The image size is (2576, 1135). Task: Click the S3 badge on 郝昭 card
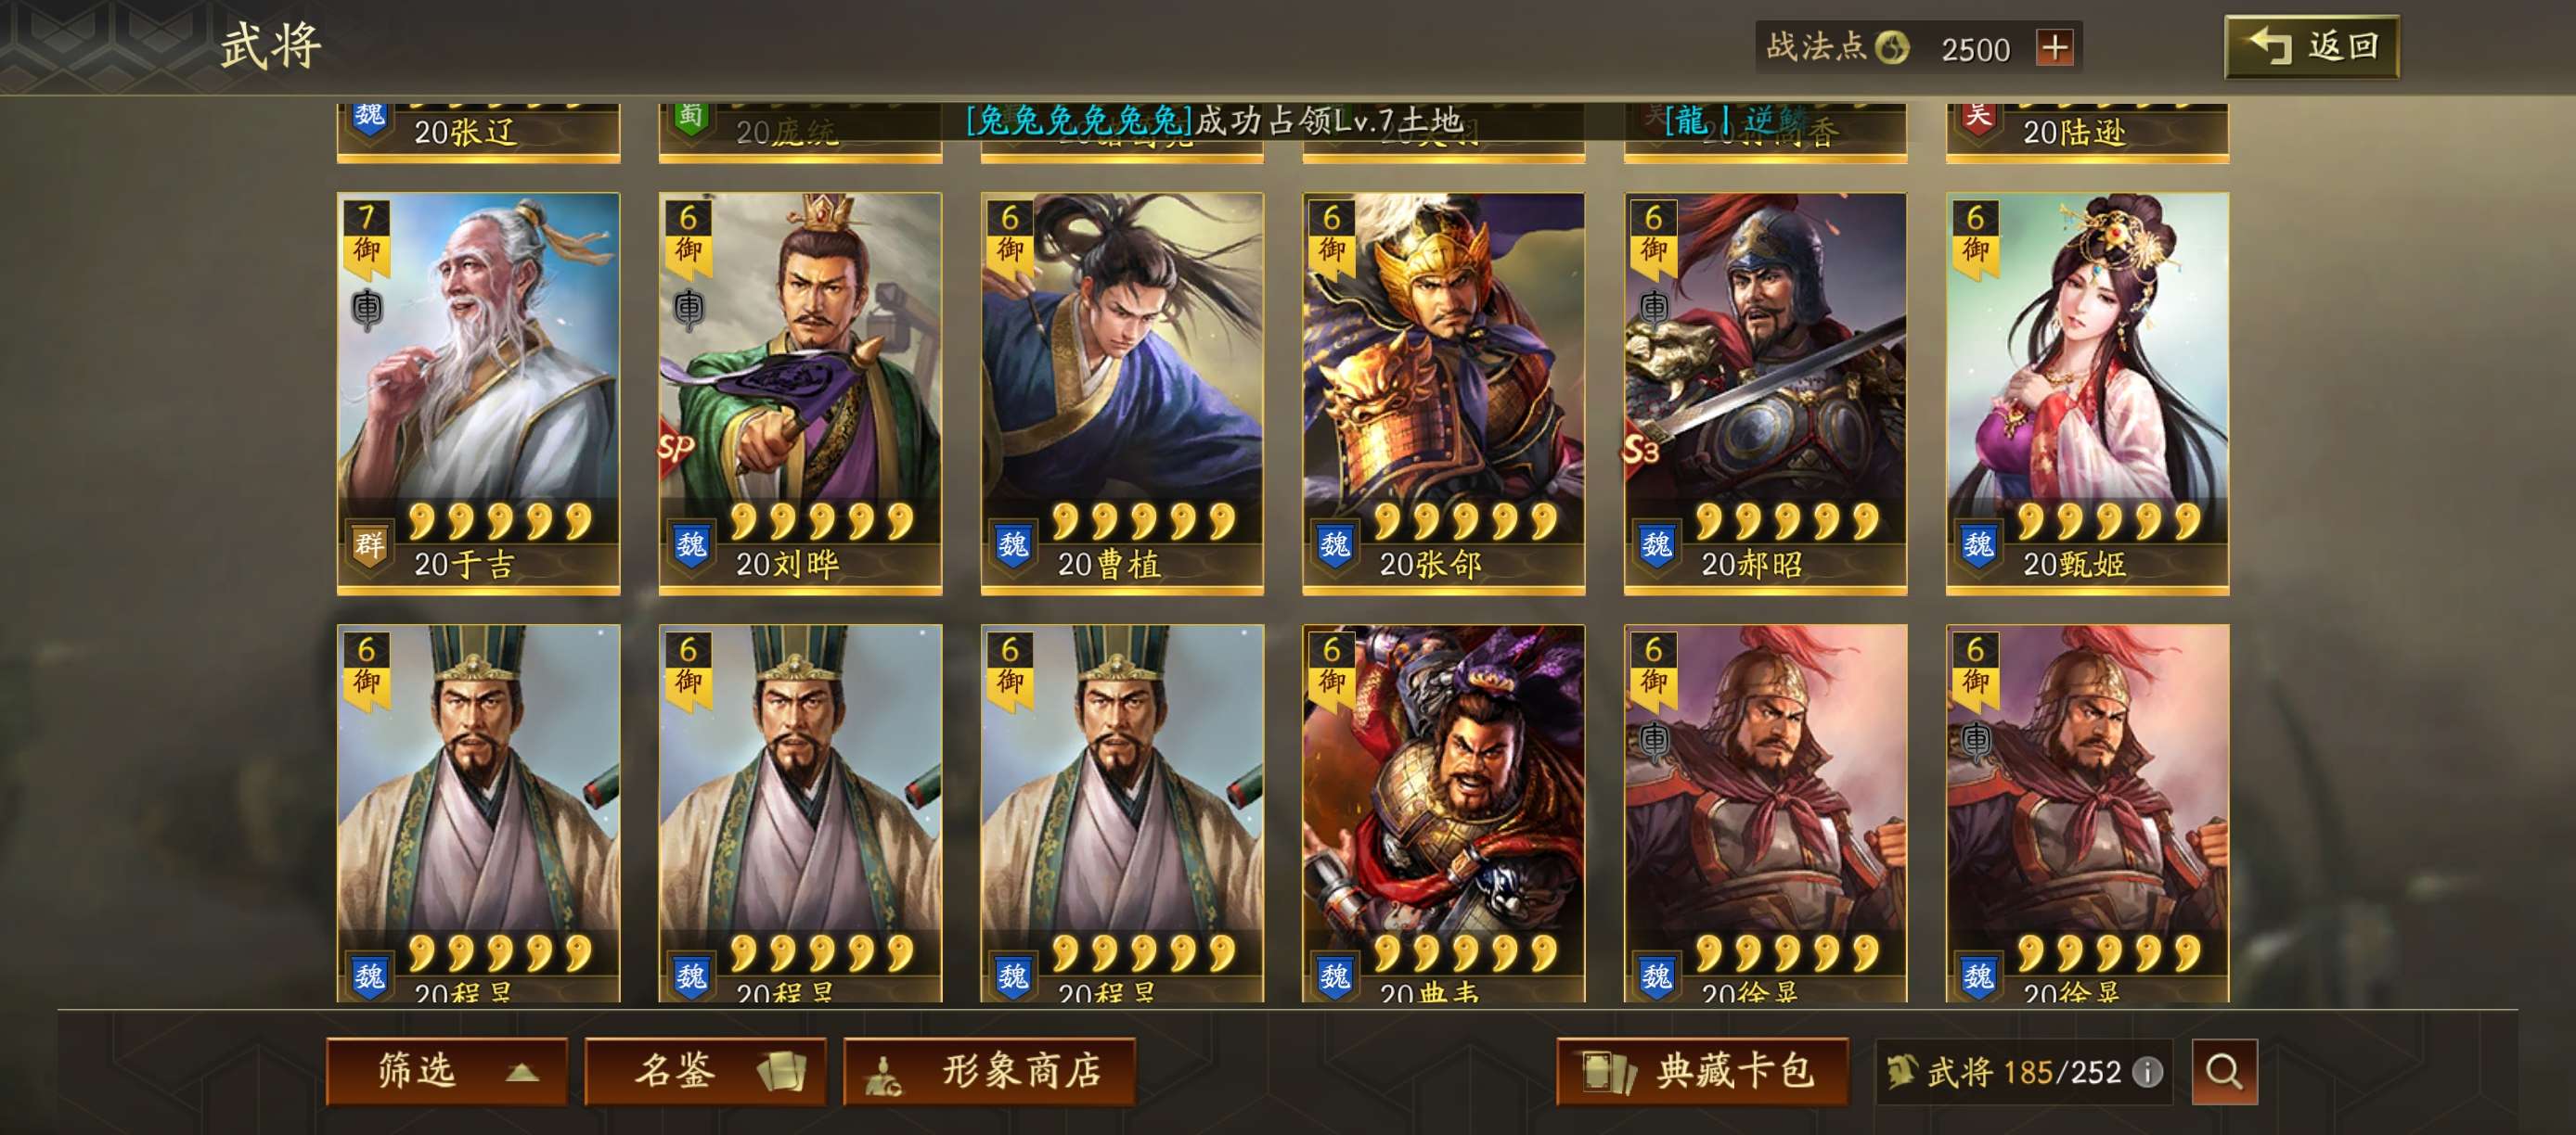1640,450
